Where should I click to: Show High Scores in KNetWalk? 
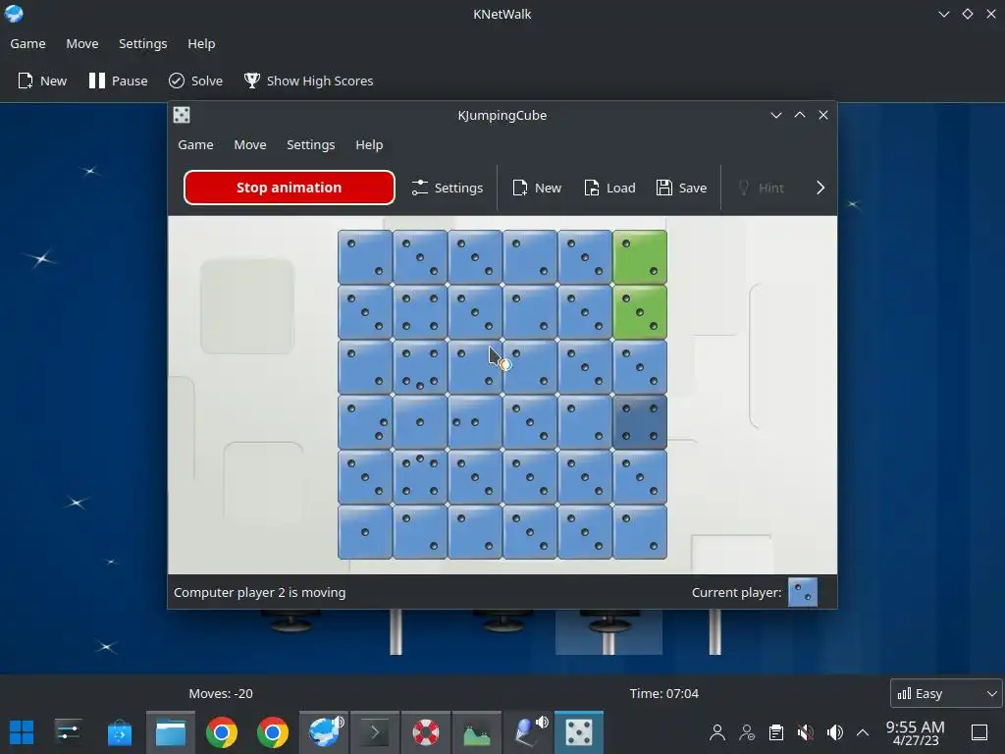[x=308, y=81]
